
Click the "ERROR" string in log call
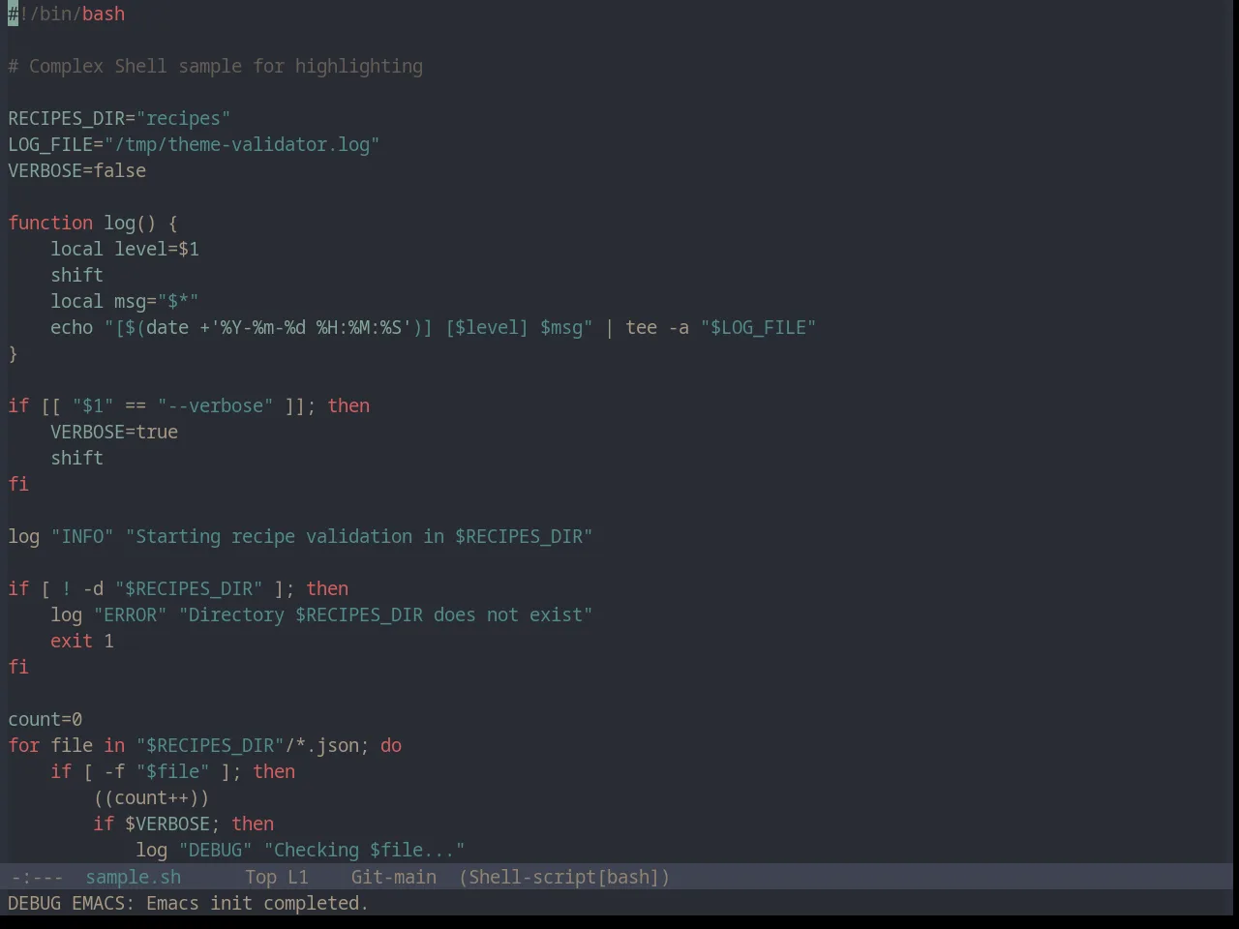[130, 614]
